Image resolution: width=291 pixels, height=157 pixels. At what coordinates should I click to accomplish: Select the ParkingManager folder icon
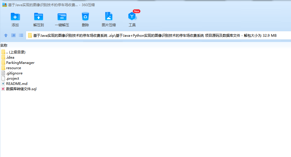3,62
